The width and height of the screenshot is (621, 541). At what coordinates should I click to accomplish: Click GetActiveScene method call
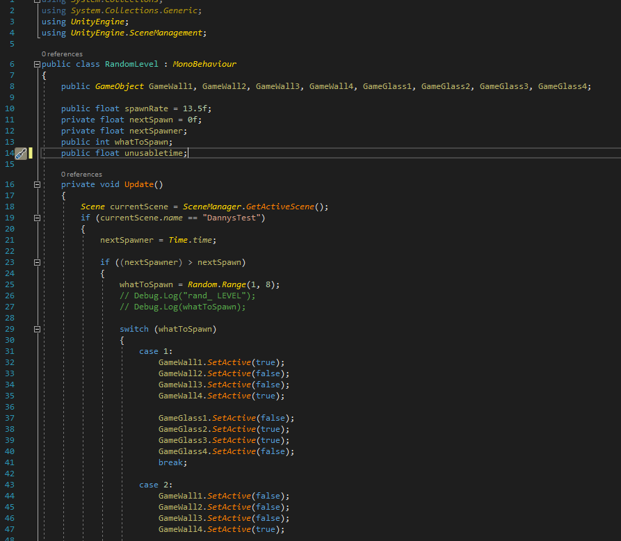tap(280, 207)
